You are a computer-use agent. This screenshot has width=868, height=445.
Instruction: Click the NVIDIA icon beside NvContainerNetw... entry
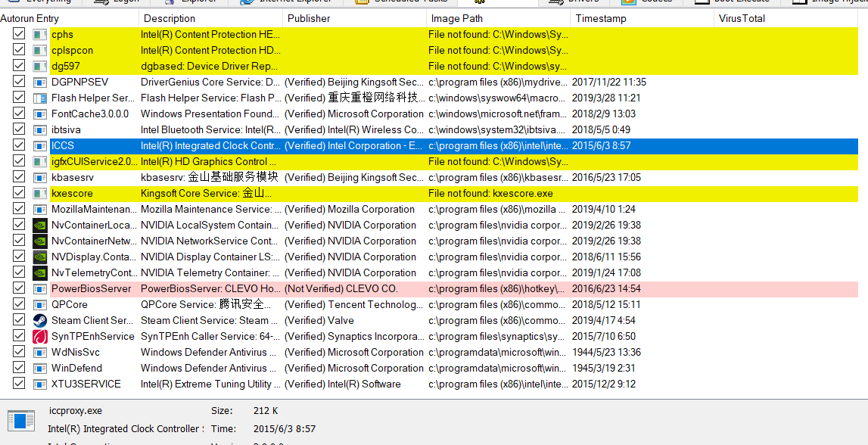click(40, 241)
